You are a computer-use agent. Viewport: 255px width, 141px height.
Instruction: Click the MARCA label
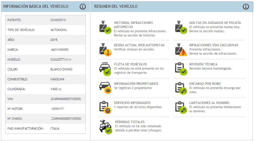[x=13, y=50]
